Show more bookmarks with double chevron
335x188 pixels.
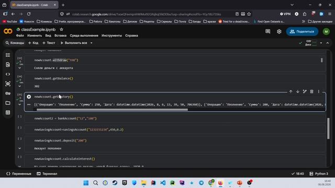(x=304, y=21)
